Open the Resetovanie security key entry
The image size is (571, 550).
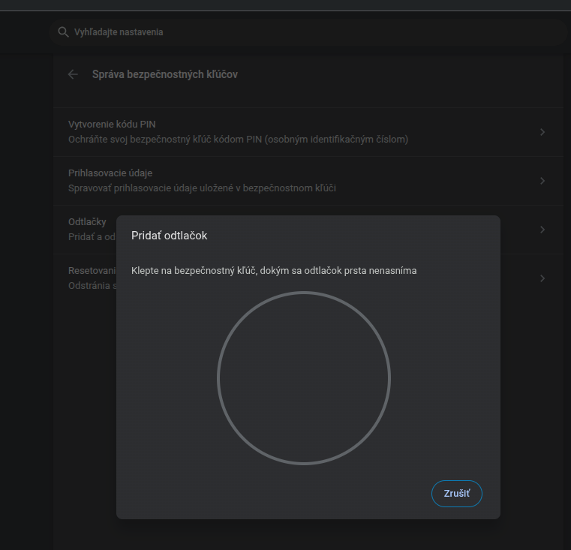click(x=92, y=271)
